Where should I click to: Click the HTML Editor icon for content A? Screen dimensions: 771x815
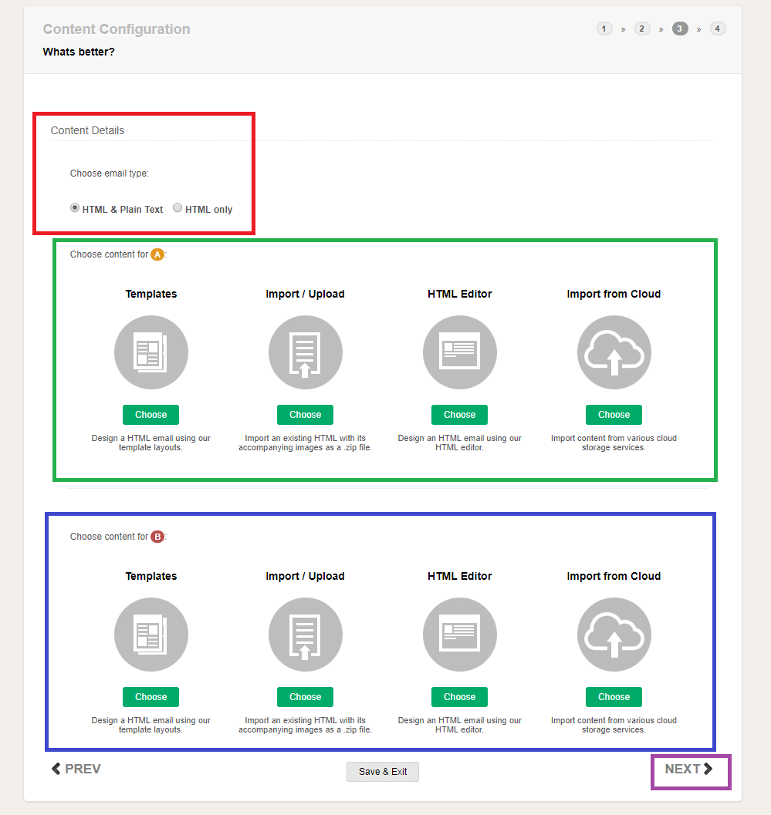click(x=460, y=352)
